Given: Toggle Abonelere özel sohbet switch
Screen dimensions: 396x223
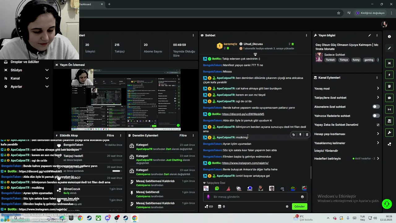Looking at the screenshot, I should pyautogui.click(x=376, y=107).
